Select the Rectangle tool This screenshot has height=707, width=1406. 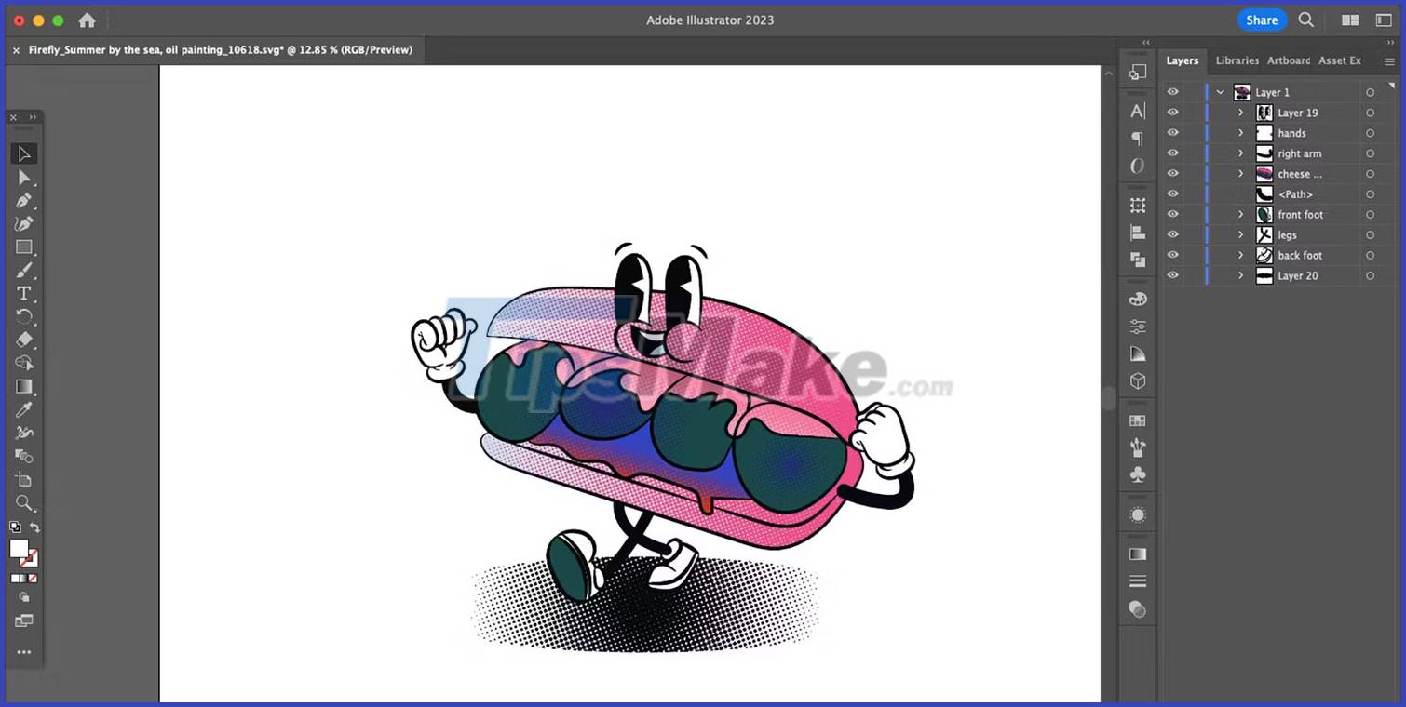pyautogui.click(x=23, y=247)
